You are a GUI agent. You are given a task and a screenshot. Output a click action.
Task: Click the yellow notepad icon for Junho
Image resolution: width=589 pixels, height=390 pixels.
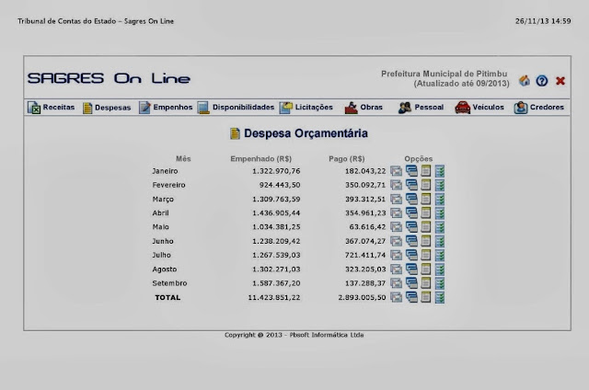(425, 241)
